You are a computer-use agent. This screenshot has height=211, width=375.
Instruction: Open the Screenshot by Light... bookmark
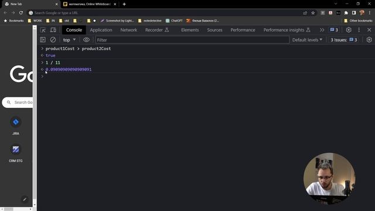(117, 21)
